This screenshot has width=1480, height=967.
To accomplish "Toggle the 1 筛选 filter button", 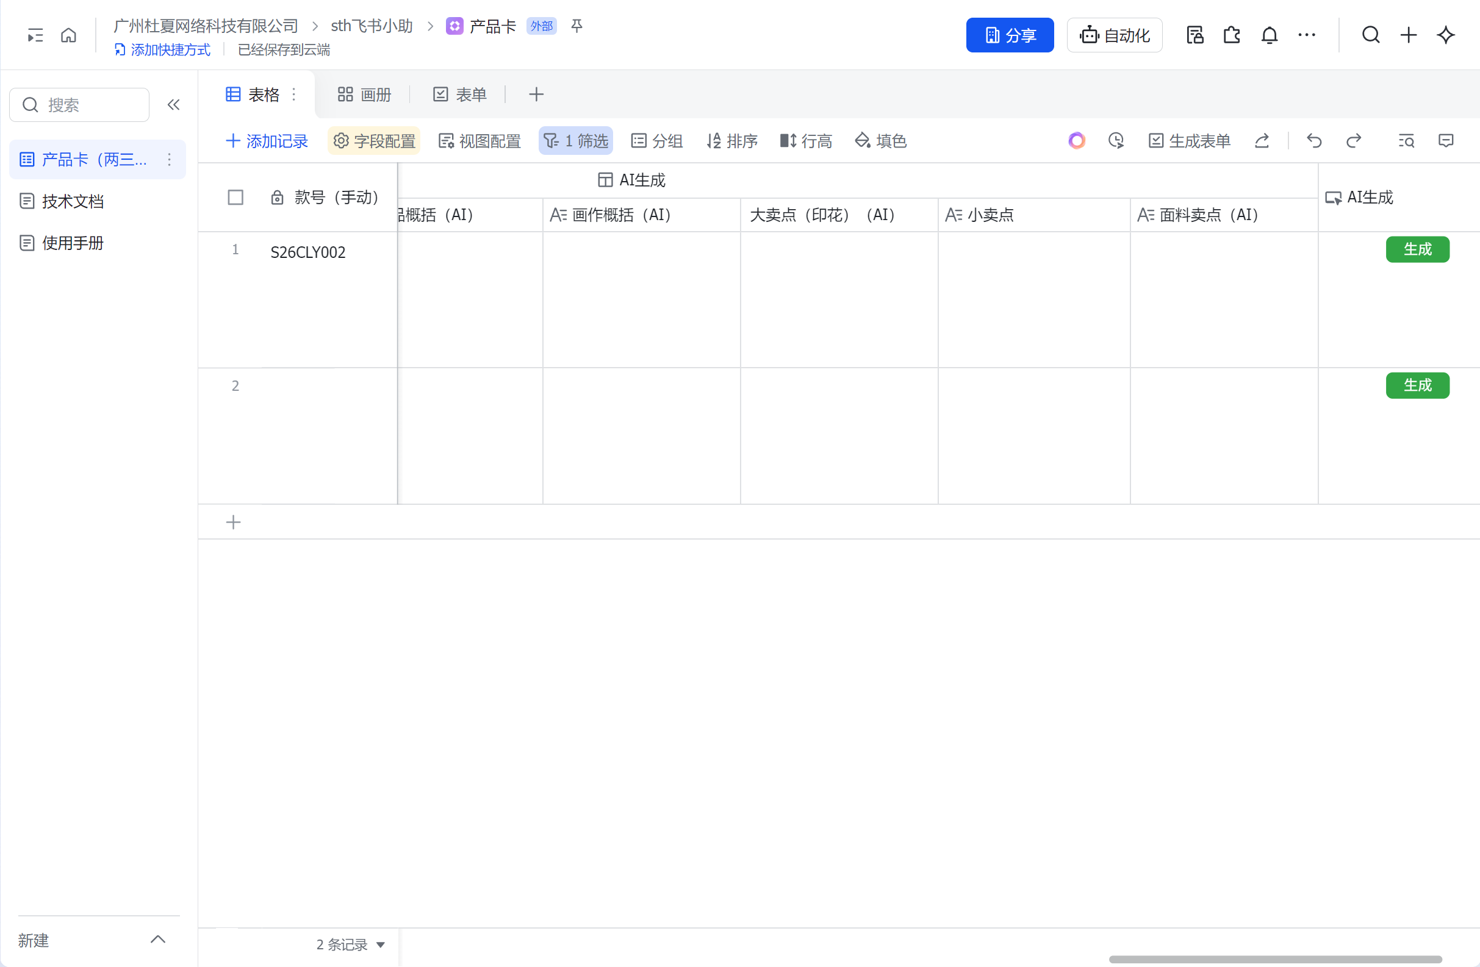I will pos(575,141).
